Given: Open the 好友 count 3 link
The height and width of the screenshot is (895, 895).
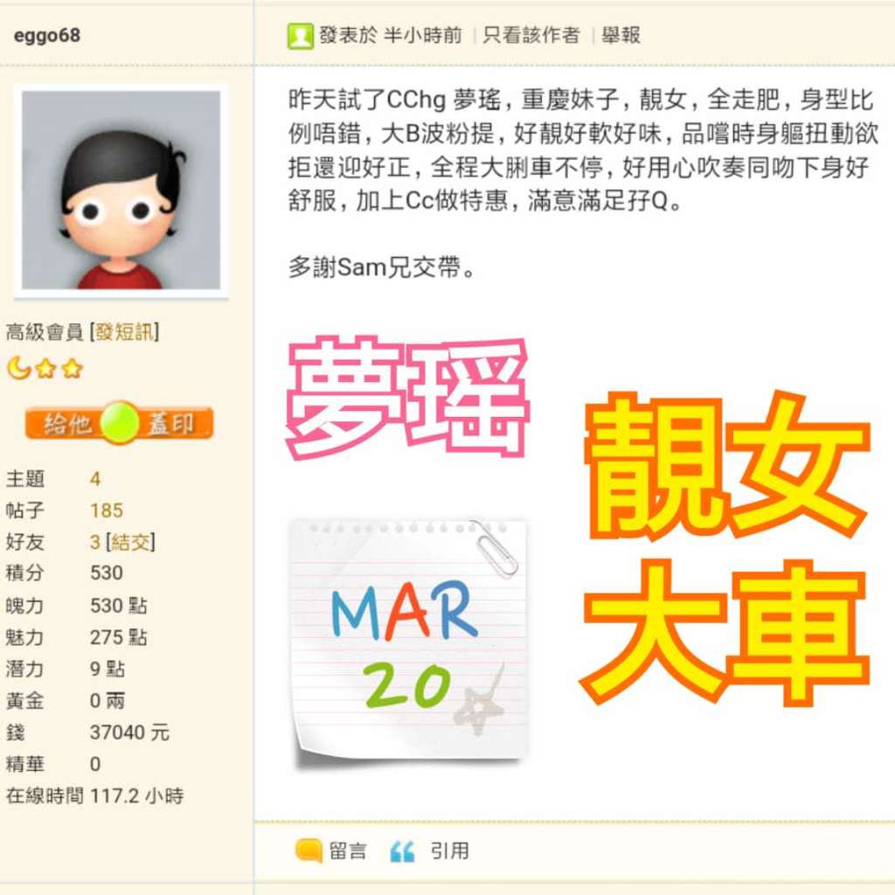Looking at the screenshot, I should [95, 542].
